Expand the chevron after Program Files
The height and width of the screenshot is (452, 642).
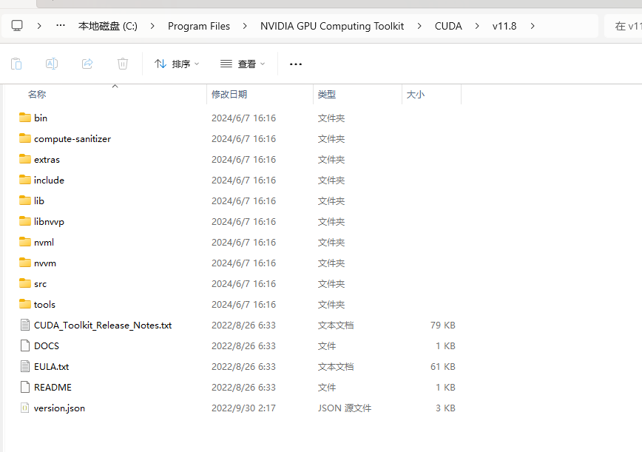tap(245, 26)
